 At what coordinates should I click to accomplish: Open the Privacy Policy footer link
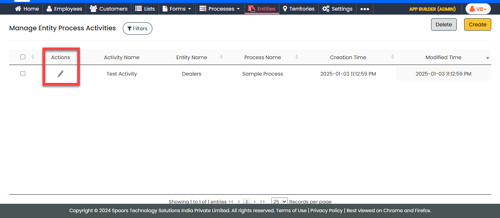(x=326, y=211)
